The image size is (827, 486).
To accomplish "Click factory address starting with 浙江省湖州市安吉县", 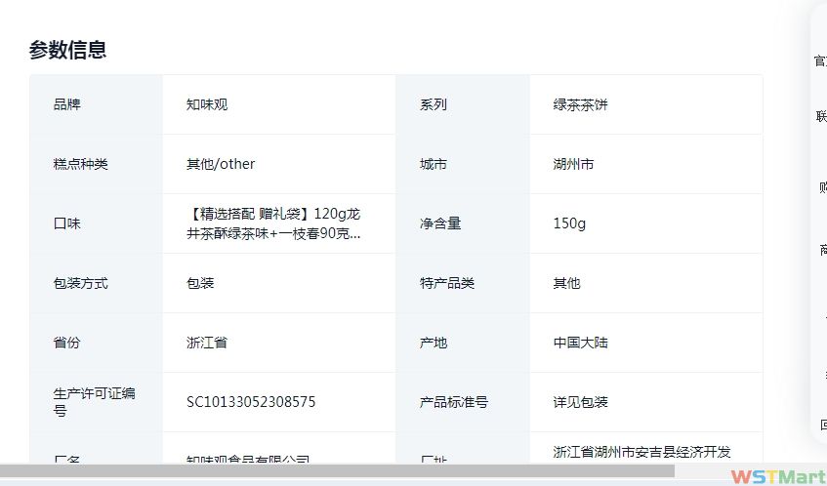I will (x=641, y=452).
